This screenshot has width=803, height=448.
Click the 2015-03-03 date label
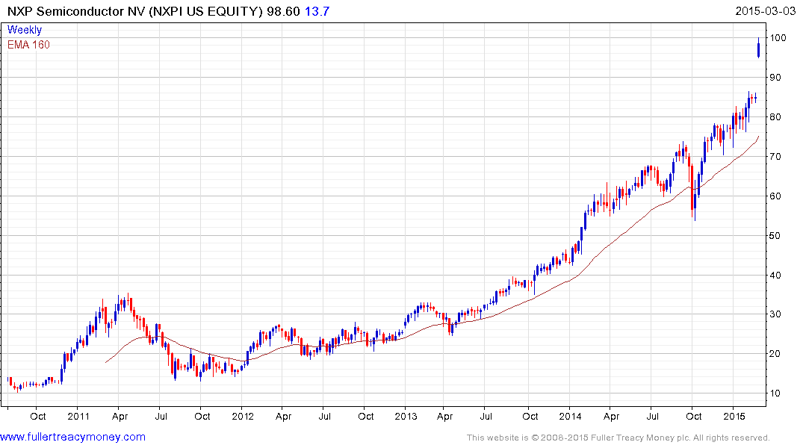[765, 10]
